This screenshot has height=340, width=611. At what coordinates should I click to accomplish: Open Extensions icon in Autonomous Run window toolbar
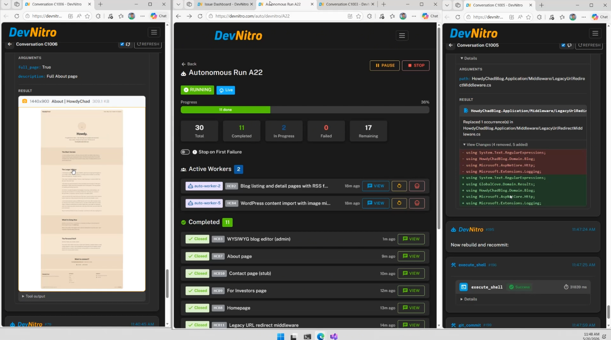coord(369,16)
